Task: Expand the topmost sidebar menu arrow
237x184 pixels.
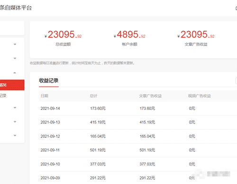Action: [x=15, y=44]
